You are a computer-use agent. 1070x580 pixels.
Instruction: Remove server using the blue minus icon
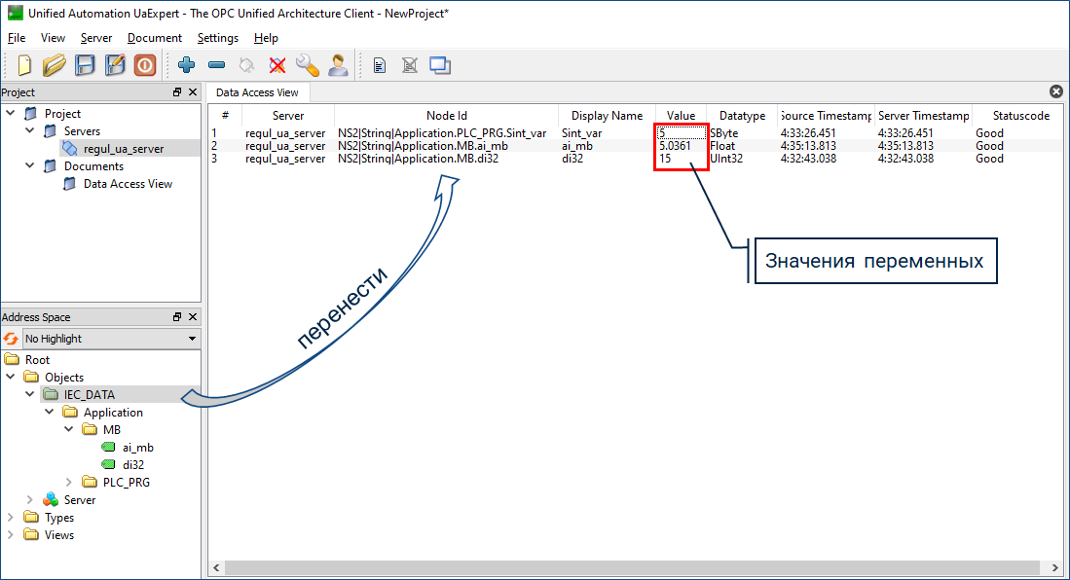pos(216,65)
